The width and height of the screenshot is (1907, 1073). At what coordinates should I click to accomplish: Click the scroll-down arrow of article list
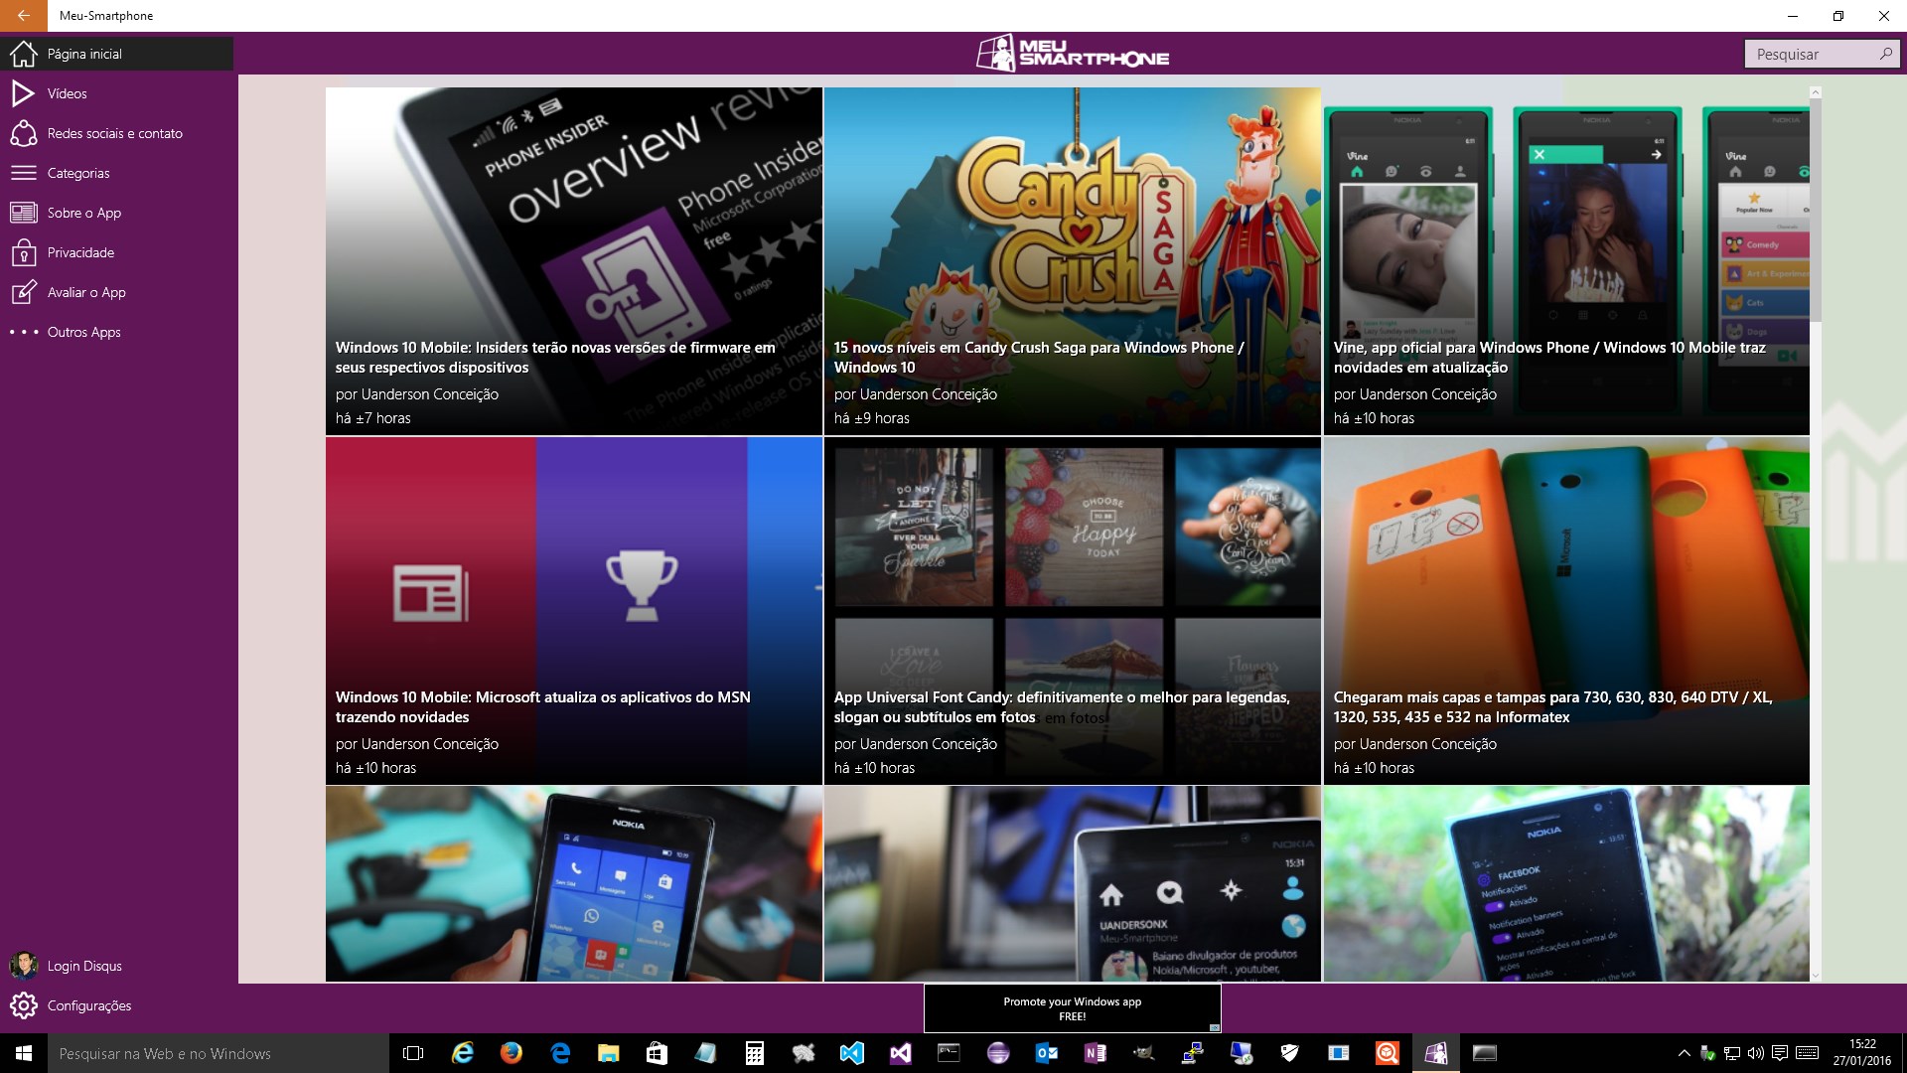(1816, 976)
